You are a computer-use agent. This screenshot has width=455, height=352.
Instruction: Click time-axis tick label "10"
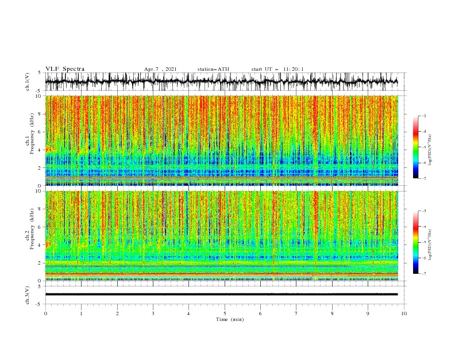coord(404,313)
